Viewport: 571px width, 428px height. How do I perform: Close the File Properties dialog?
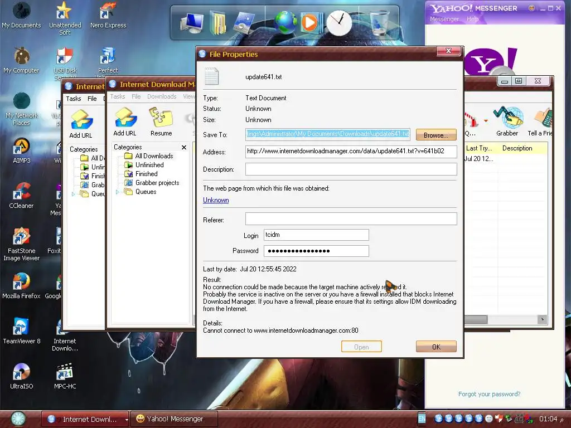(x=449, y=51)
